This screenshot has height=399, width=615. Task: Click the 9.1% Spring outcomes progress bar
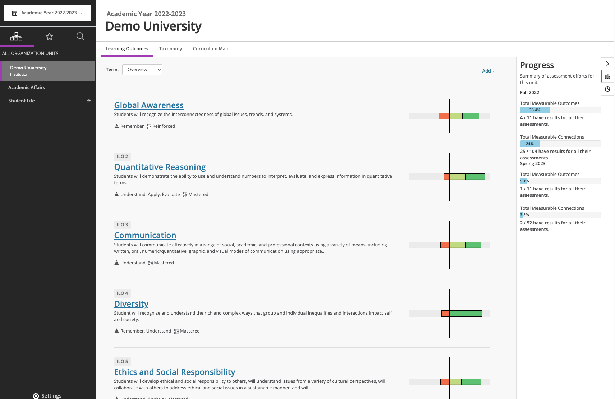click(x=560, y=181)
